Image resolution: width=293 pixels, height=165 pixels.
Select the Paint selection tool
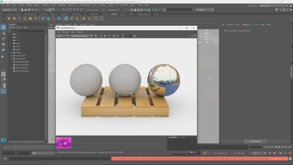(x=3, y=38)
